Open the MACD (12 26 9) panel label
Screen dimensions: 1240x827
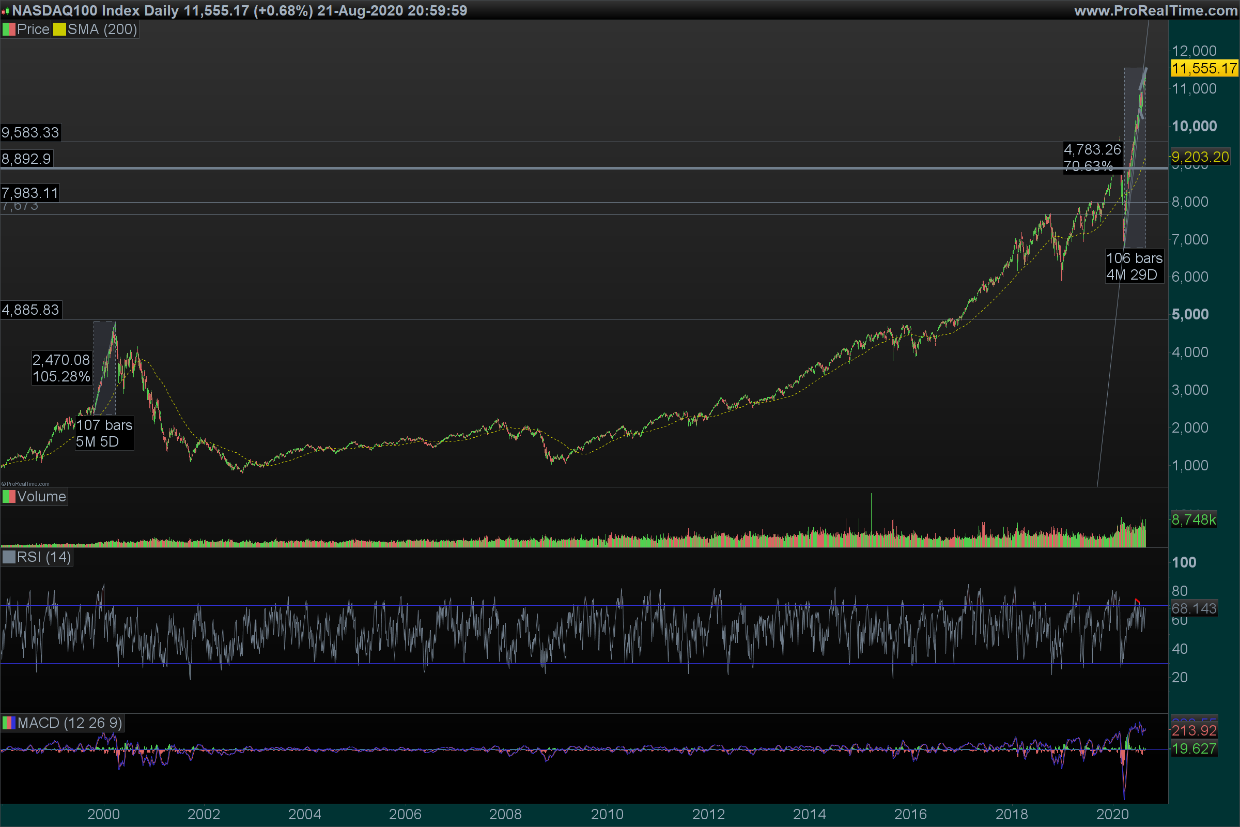click(69, 723)
